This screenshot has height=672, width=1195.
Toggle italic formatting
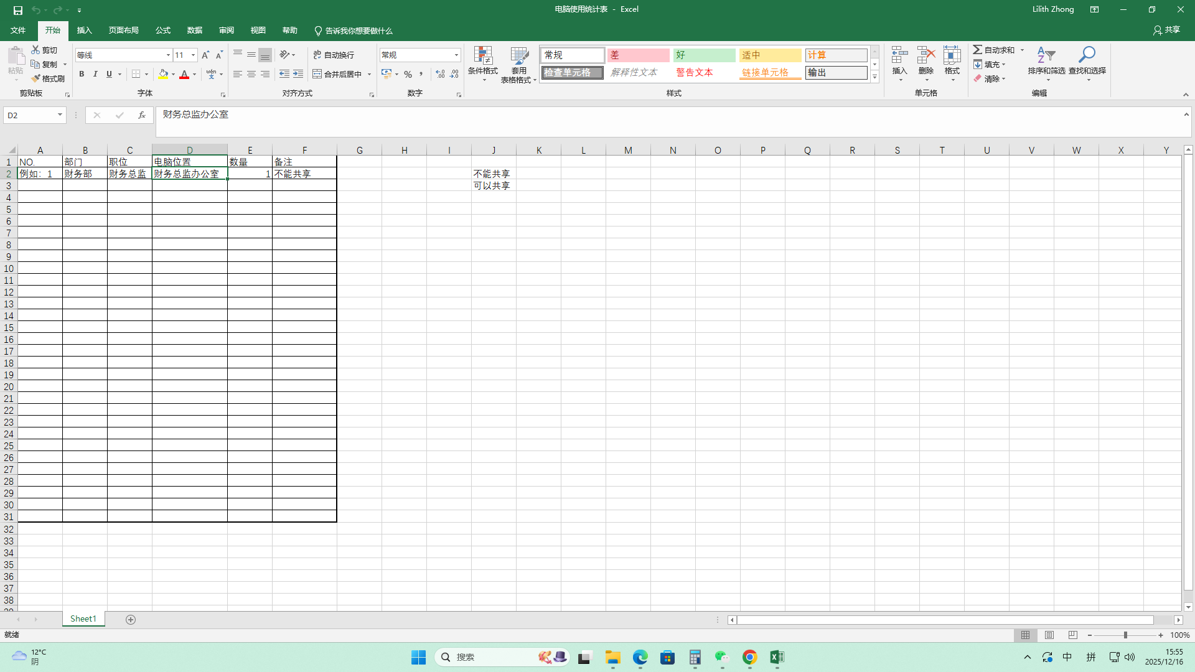pos(95,74)
